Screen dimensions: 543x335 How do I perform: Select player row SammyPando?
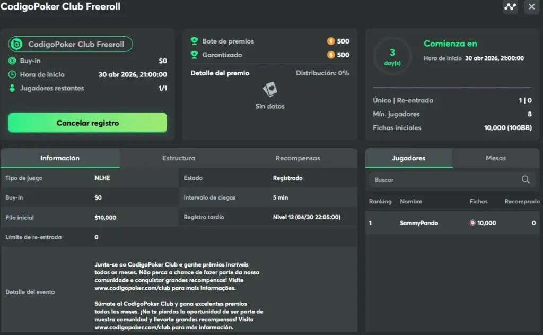pyautogui.click(x=452, y=223)
